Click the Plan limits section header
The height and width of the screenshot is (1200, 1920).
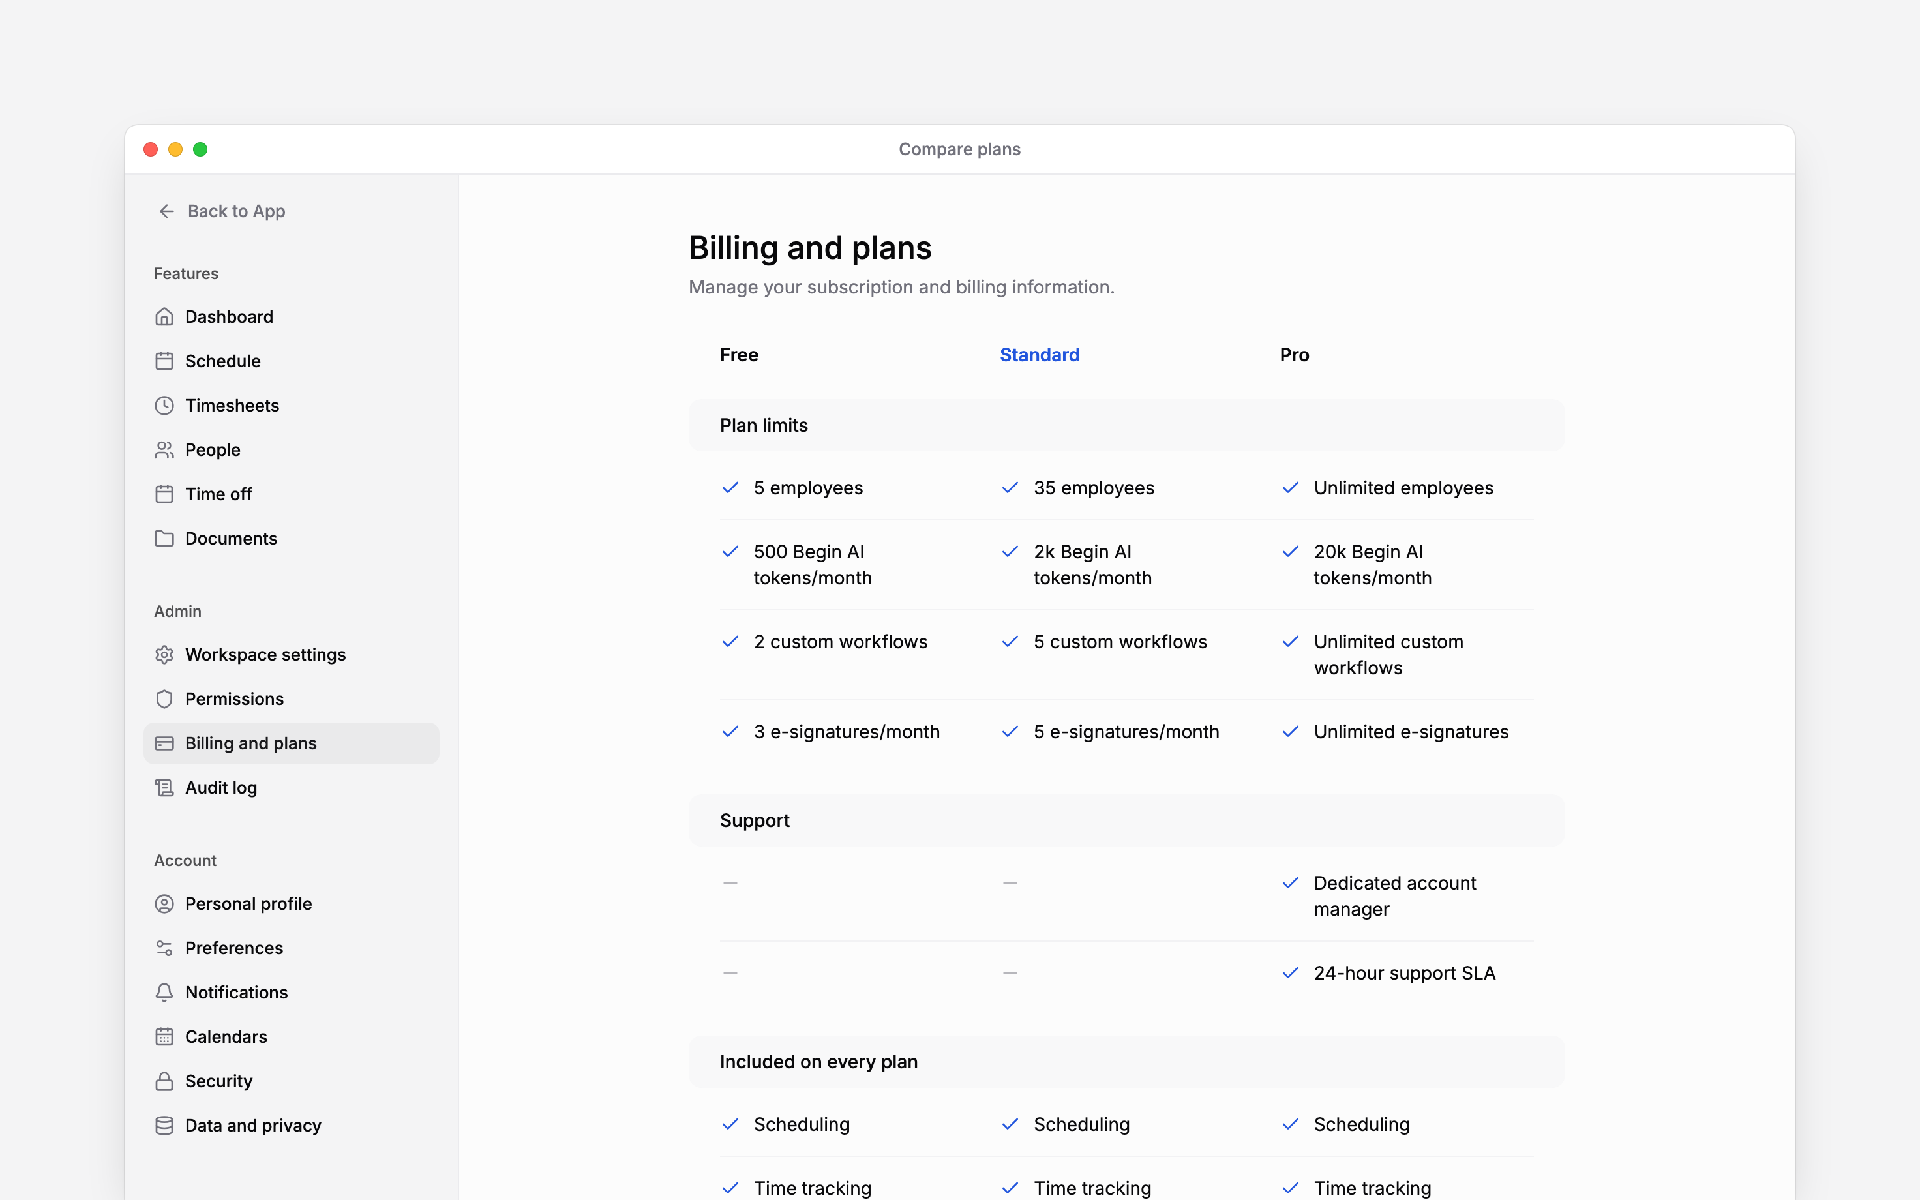1126,425
